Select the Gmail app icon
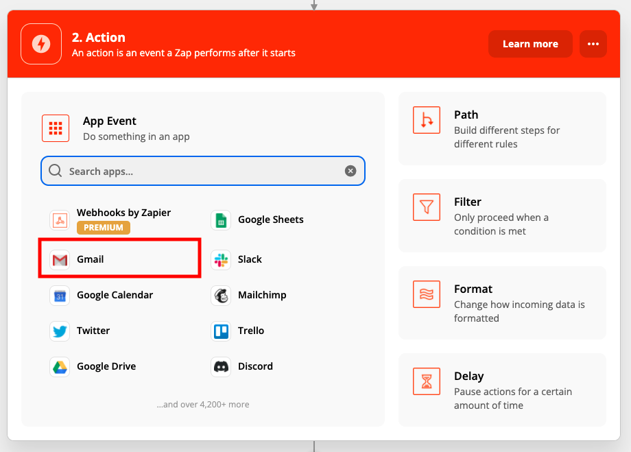 [60, 260]
